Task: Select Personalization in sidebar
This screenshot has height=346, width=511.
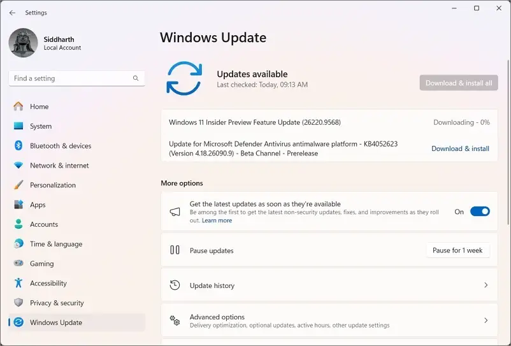Action: coord(77,185)
